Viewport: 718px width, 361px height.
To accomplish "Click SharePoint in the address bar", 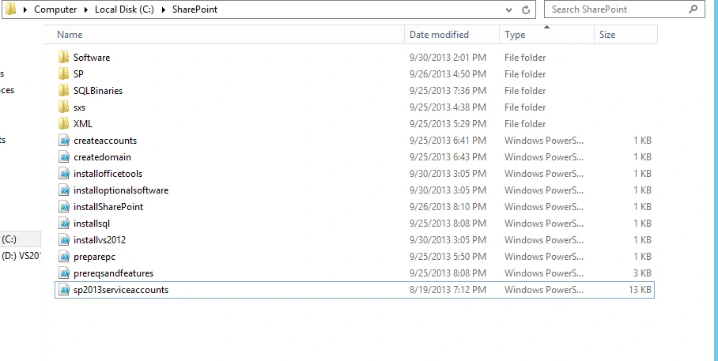I will 195,9.
